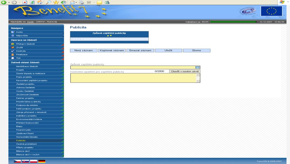
Task: Click the Edit with Word icon
Action: (89, 2)
